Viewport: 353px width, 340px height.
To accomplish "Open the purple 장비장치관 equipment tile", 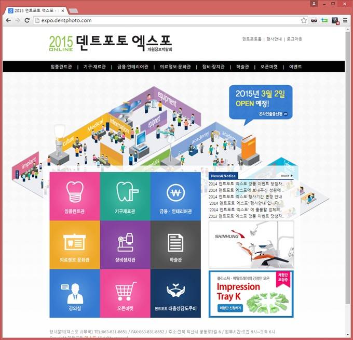I will 125,245.
